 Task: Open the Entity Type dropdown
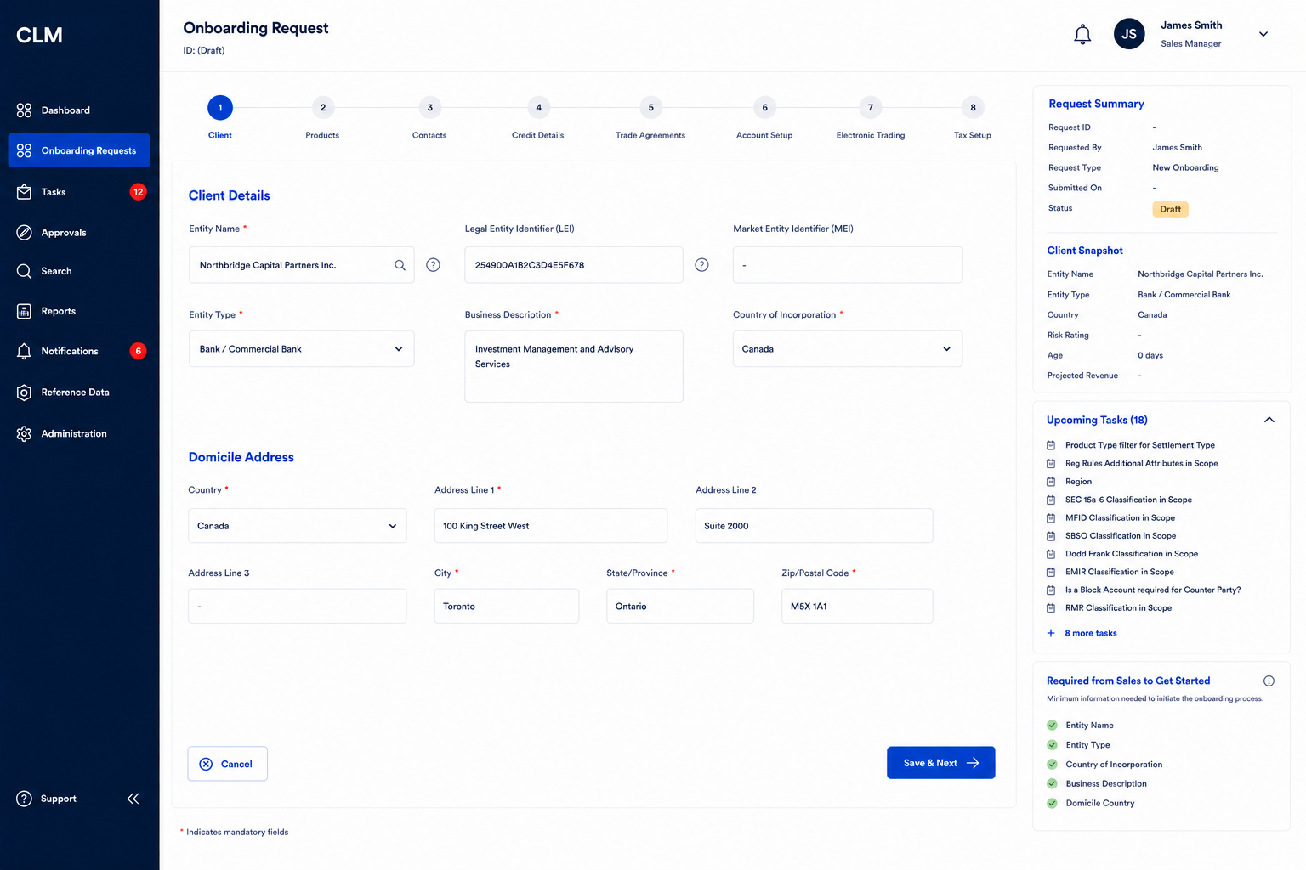pyautogui.click(x=302, y=349)
